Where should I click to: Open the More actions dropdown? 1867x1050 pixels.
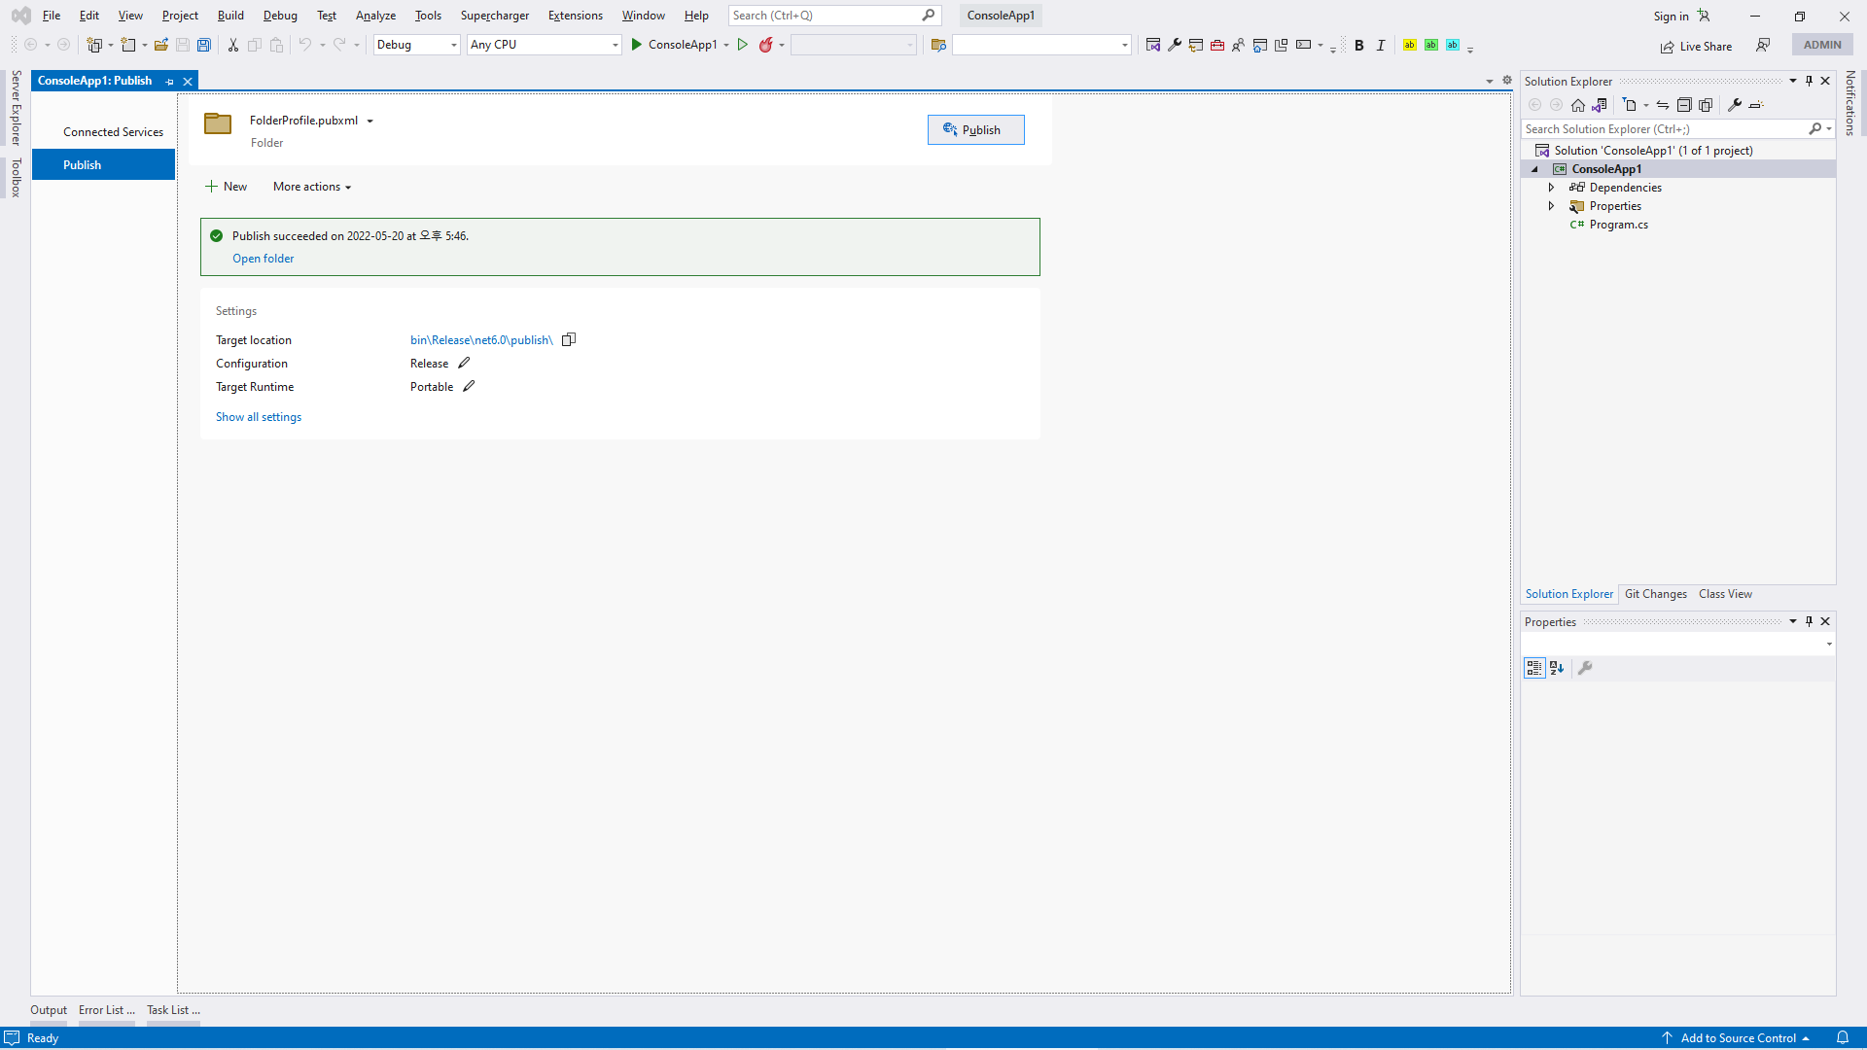312,187
